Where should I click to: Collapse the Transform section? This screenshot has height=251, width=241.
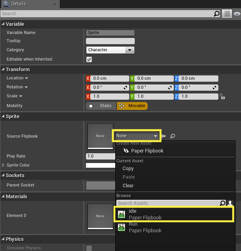[x=3, y=70]
